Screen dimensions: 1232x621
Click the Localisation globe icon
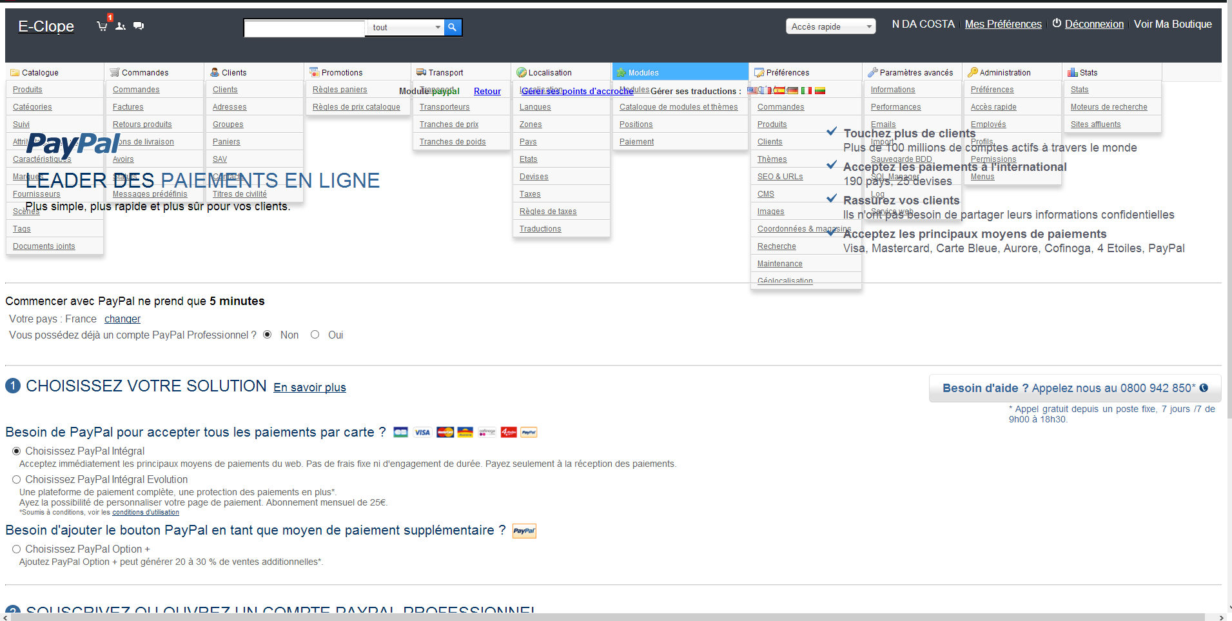(x=522, y=72)
